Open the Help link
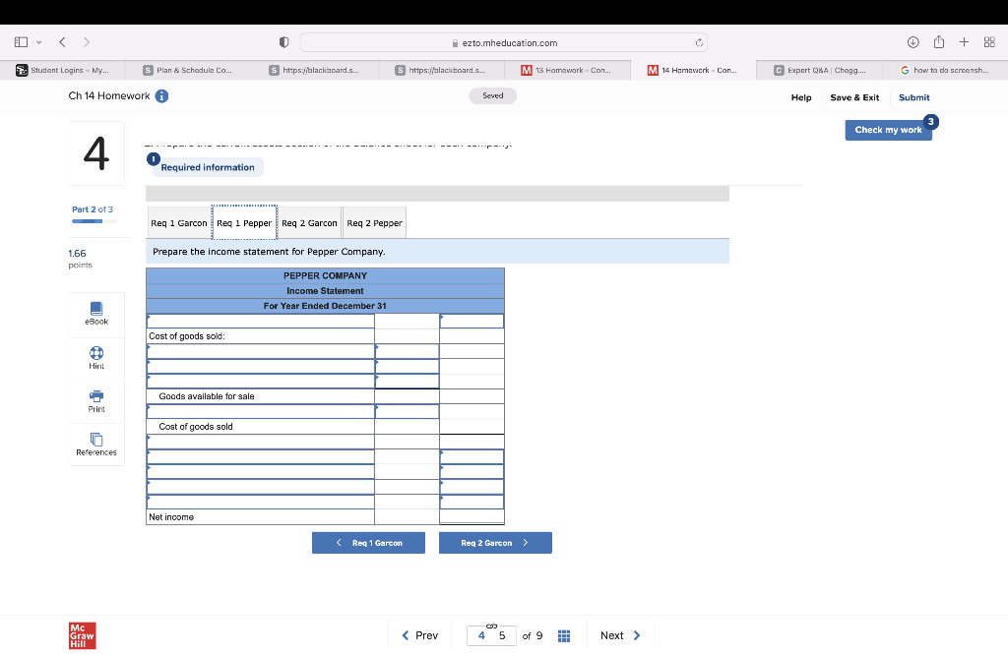The width and height of the screenshot is (1008, 655). [x=801, y=97]
